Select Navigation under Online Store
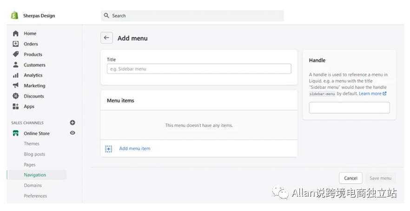The image size is (410, 211). click(35, 175)
